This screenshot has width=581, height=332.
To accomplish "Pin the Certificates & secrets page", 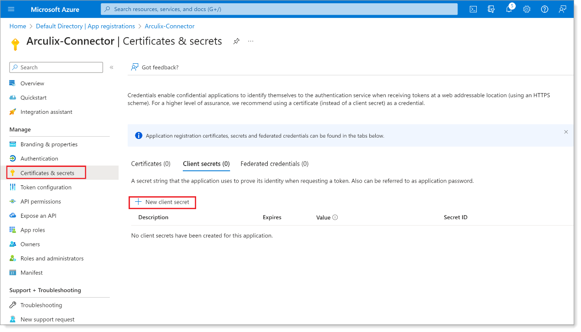I will click(236, 41).
